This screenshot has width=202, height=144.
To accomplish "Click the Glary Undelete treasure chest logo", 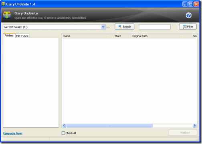I will tap(7, 15).
